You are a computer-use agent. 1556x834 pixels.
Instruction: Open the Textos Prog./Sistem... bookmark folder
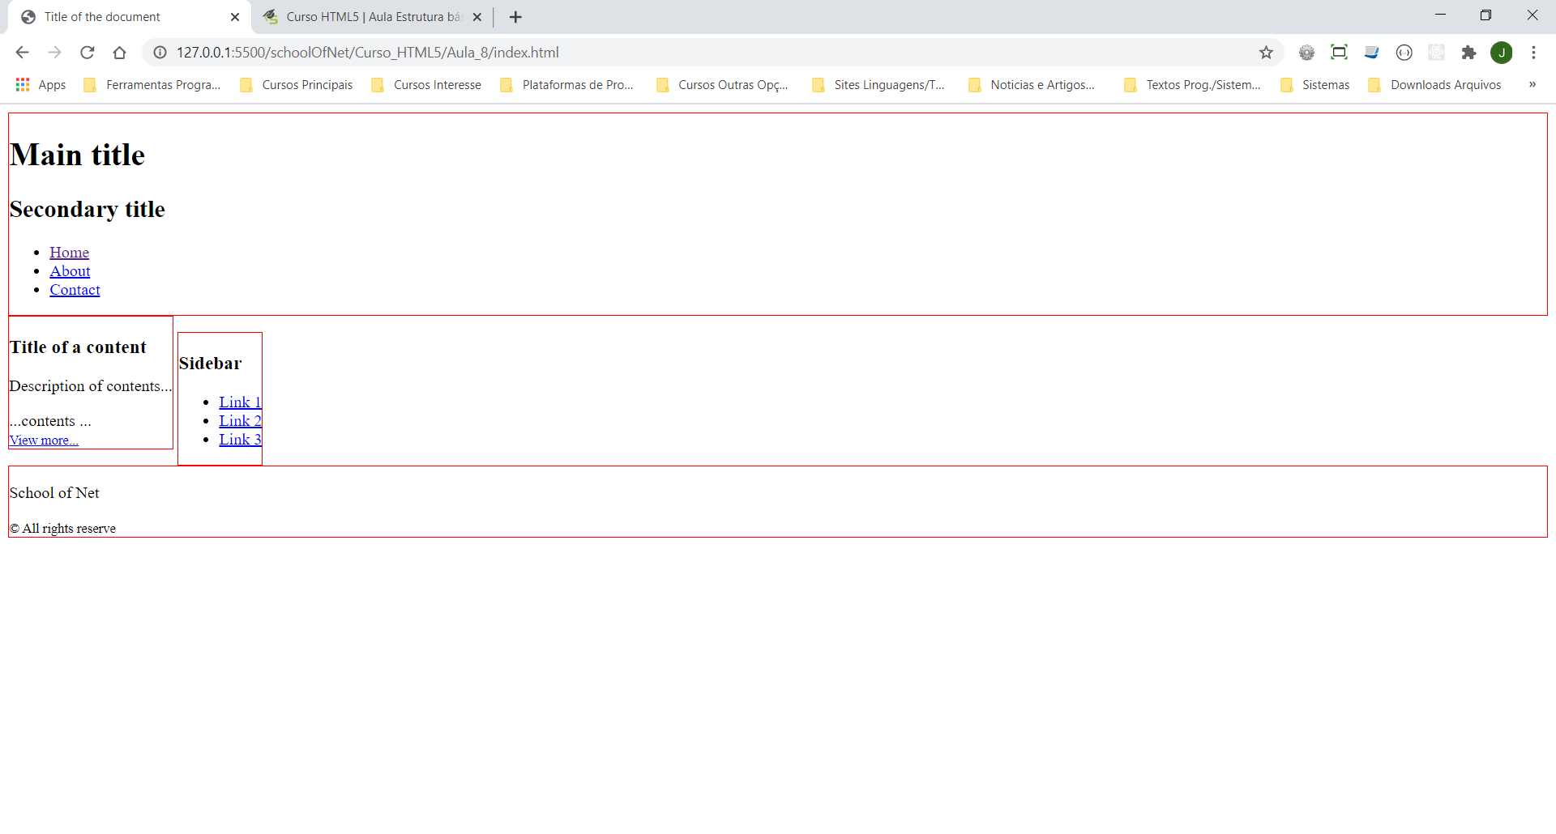click(1192, 85)
